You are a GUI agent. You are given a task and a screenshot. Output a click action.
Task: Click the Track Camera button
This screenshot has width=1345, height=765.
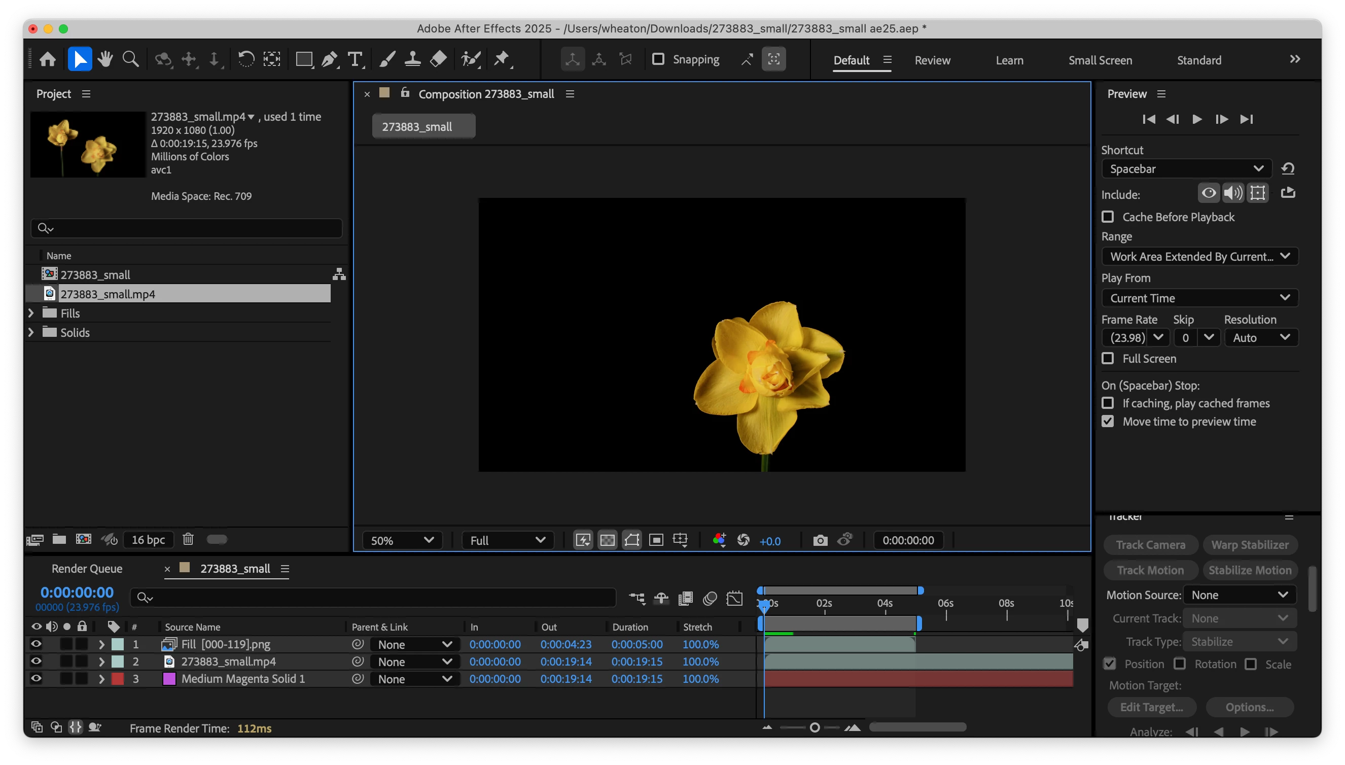click(x=1150, y=545)
